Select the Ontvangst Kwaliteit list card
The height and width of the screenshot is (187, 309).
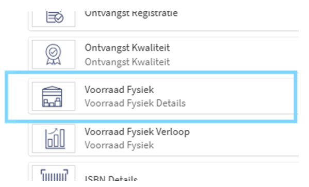point(164,54)
